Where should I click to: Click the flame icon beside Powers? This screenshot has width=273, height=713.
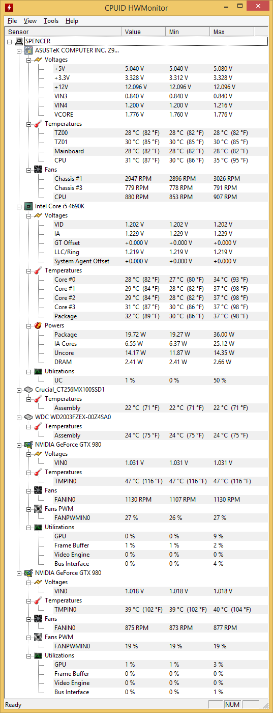[38, 325]
